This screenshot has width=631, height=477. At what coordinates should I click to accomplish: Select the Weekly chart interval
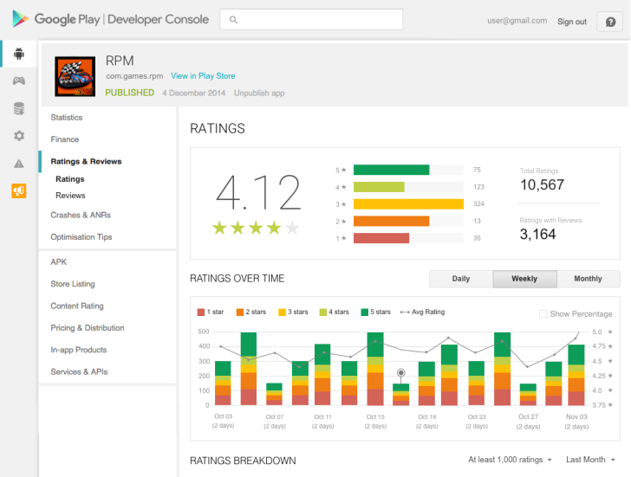[x=524, y=279]
